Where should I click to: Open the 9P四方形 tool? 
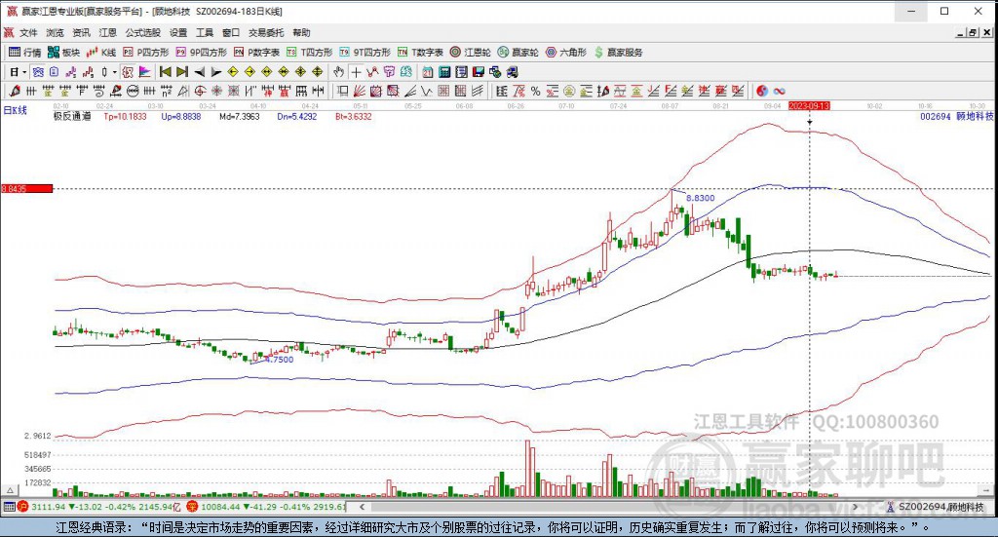[x=201, y=53]
